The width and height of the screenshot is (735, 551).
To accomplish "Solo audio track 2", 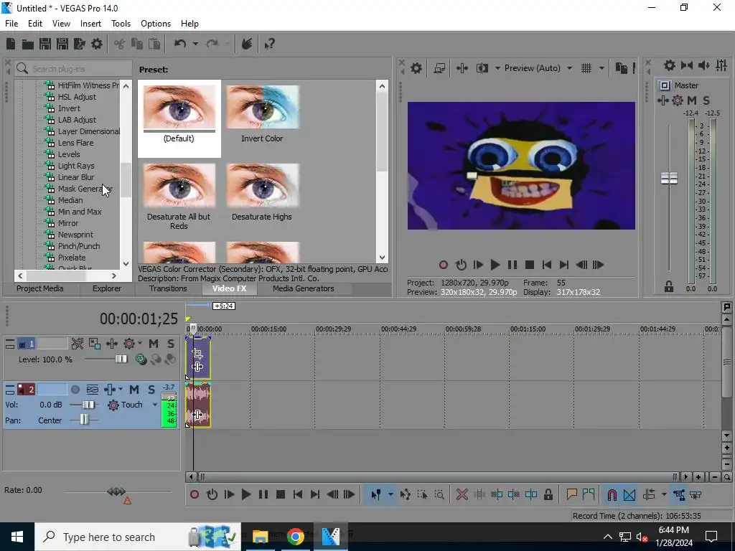I will pos(151,390).
